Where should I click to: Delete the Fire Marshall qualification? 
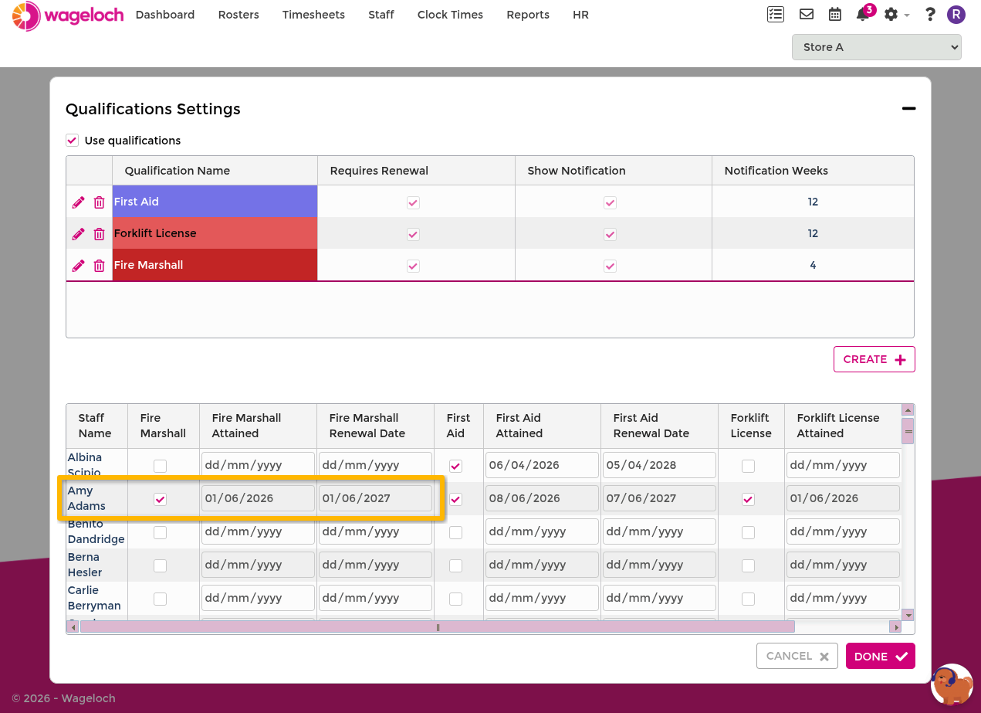[99, 266]
